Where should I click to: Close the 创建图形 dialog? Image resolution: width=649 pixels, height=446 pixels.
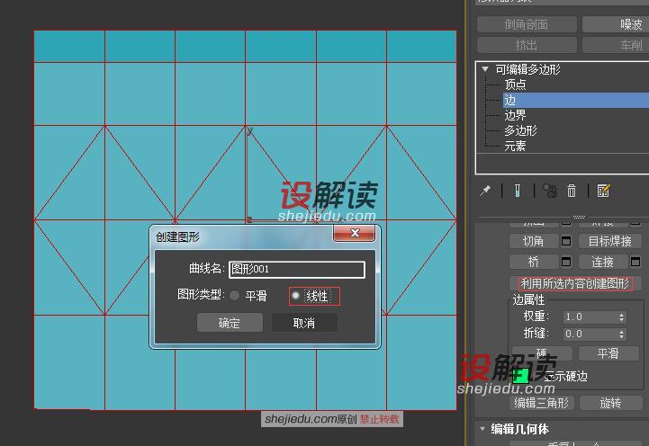[x=355, y=233]
